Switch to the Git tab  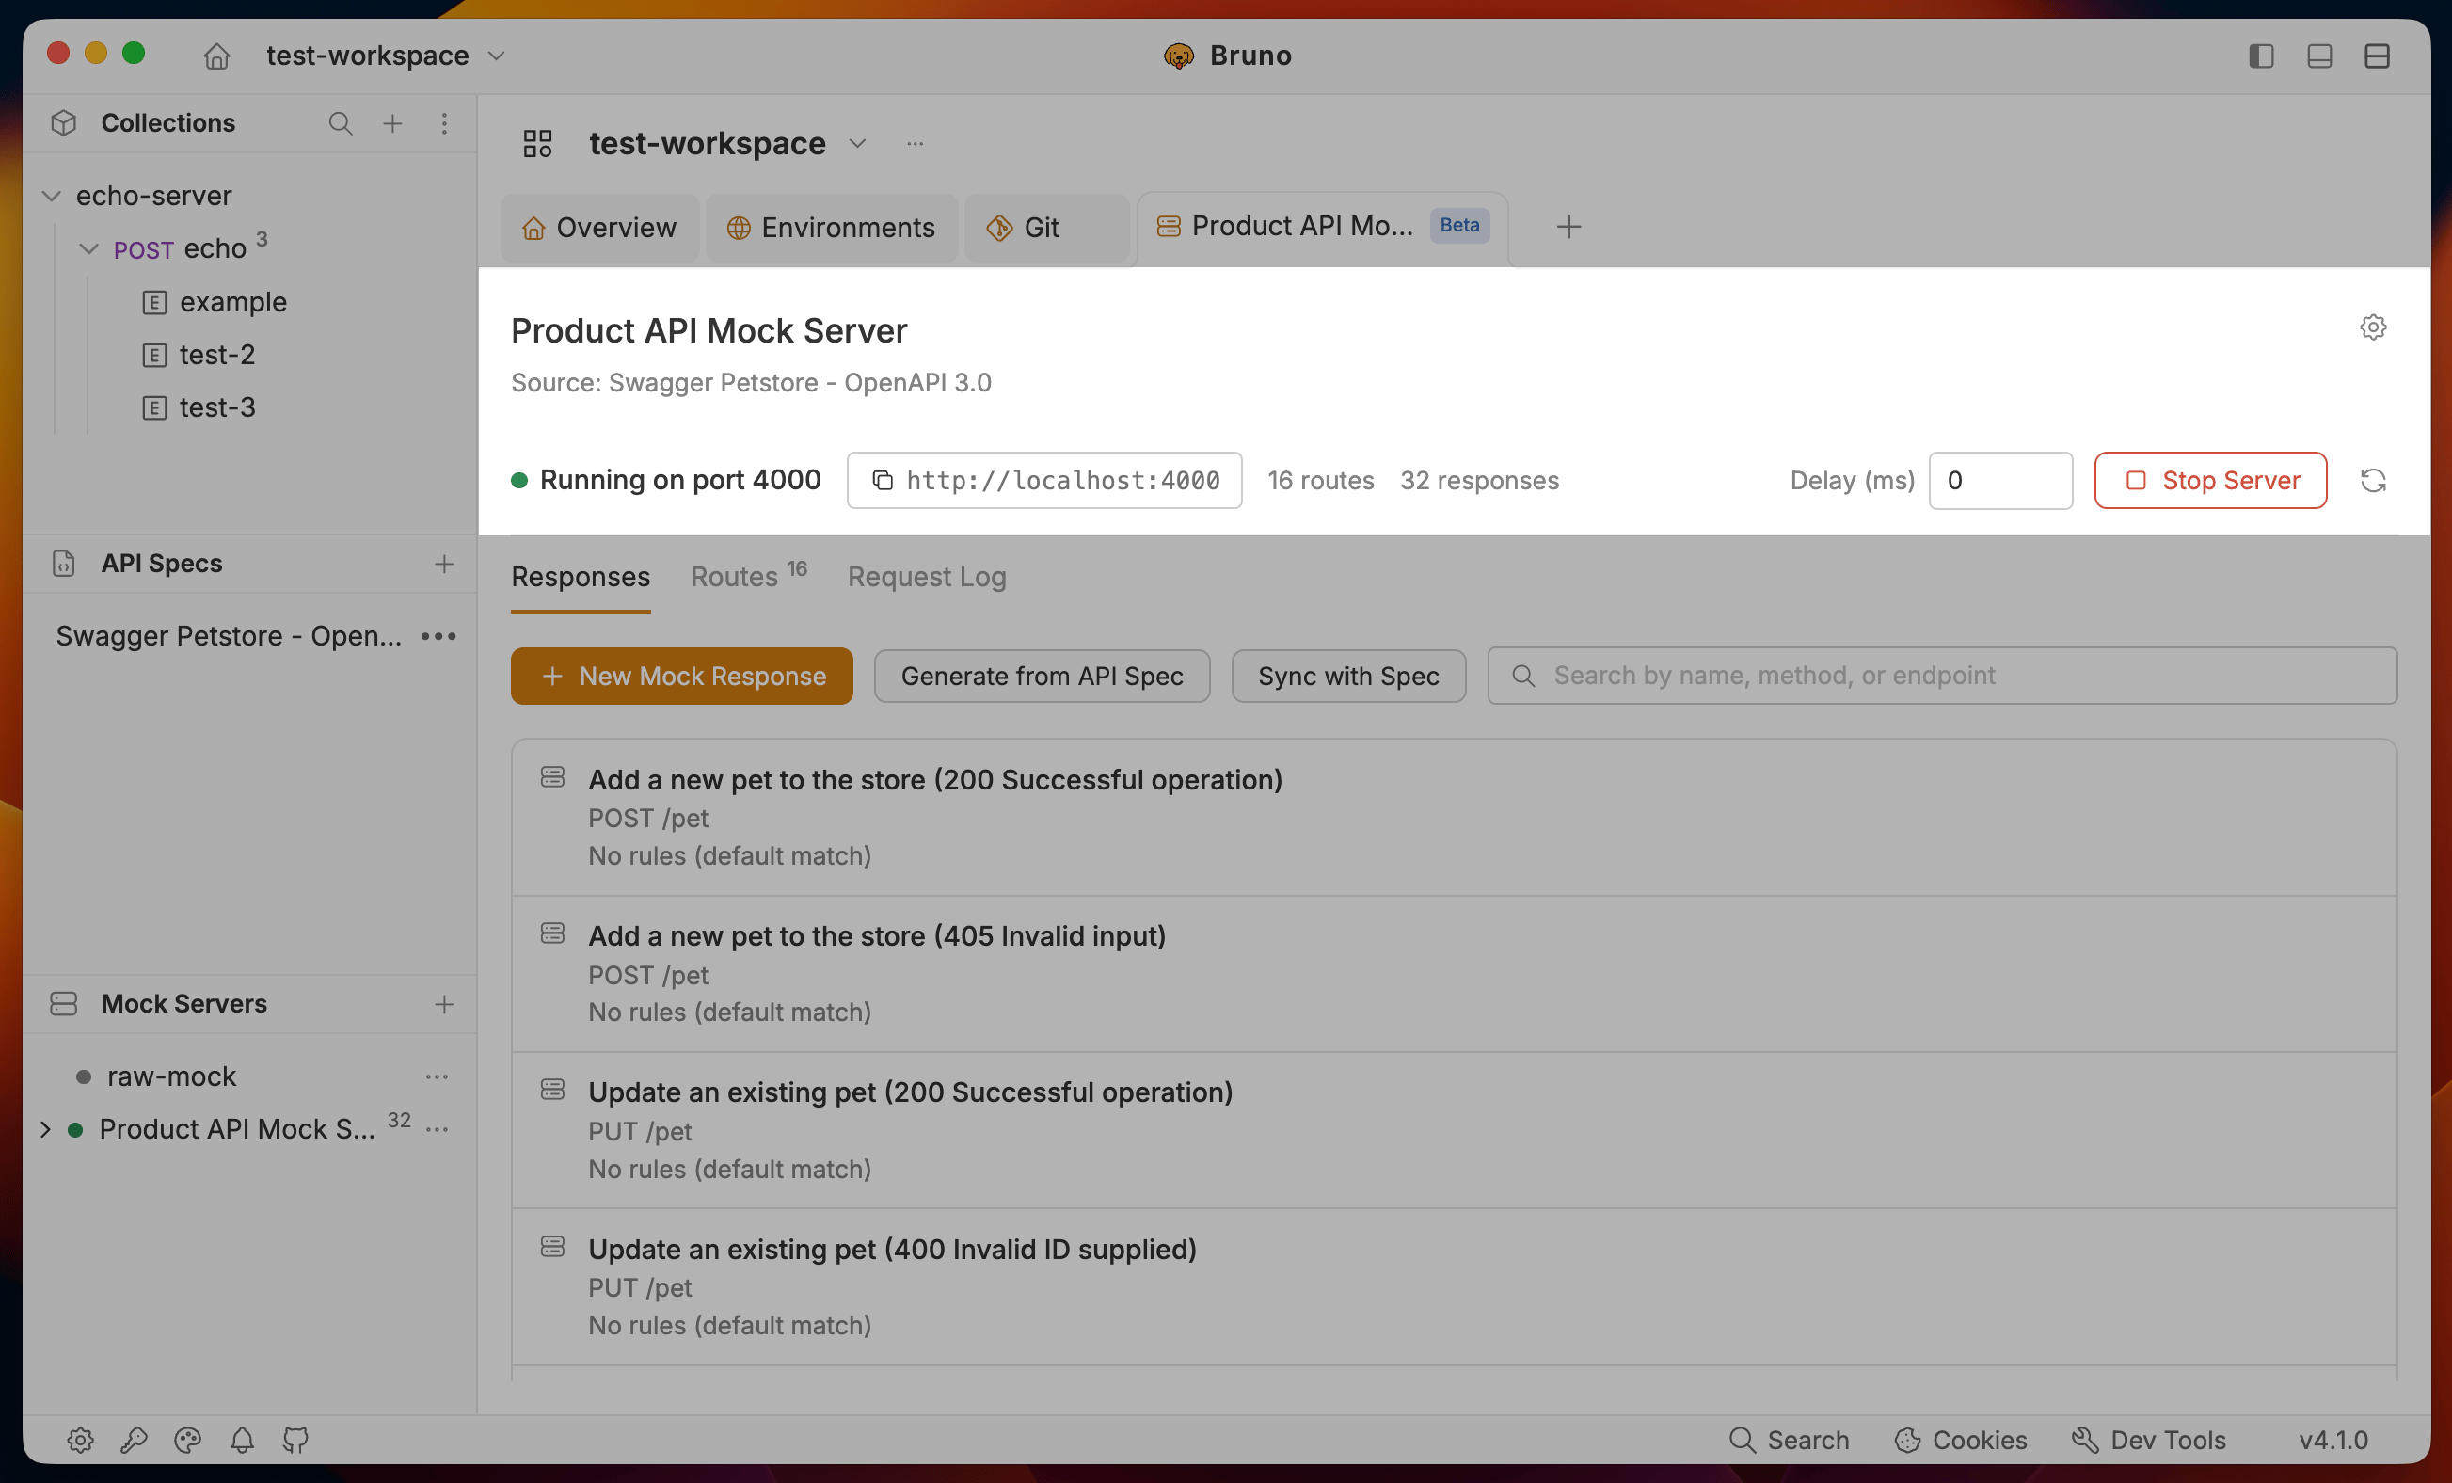click(1045, 228)
